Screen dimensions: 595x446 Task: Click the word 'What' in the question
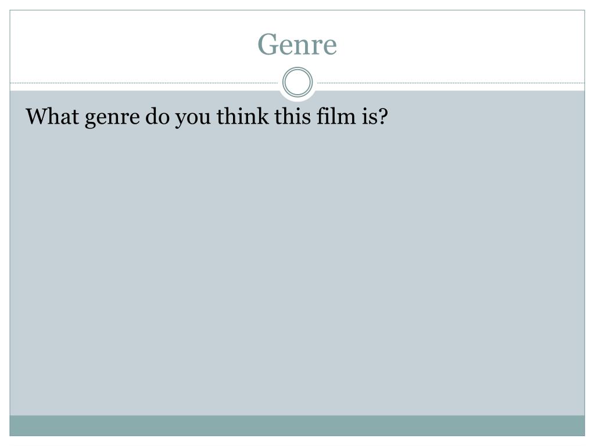point(52,116)
